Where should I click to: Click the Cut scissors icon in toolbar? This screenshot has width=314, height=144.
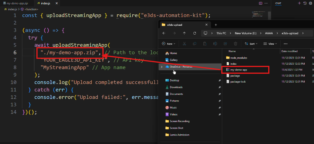(x=184, y=44)
